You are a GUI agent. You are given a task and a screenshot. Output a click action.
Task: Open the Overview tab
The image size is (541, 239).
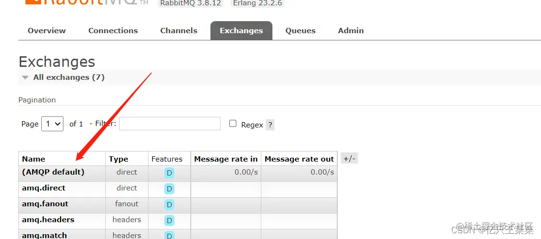point(47,31)
